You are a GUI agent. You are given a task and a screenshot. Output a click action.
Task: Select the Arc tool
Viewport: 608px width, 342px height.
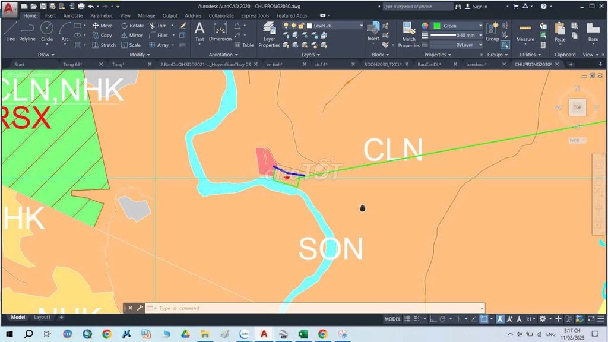(65, 32)
